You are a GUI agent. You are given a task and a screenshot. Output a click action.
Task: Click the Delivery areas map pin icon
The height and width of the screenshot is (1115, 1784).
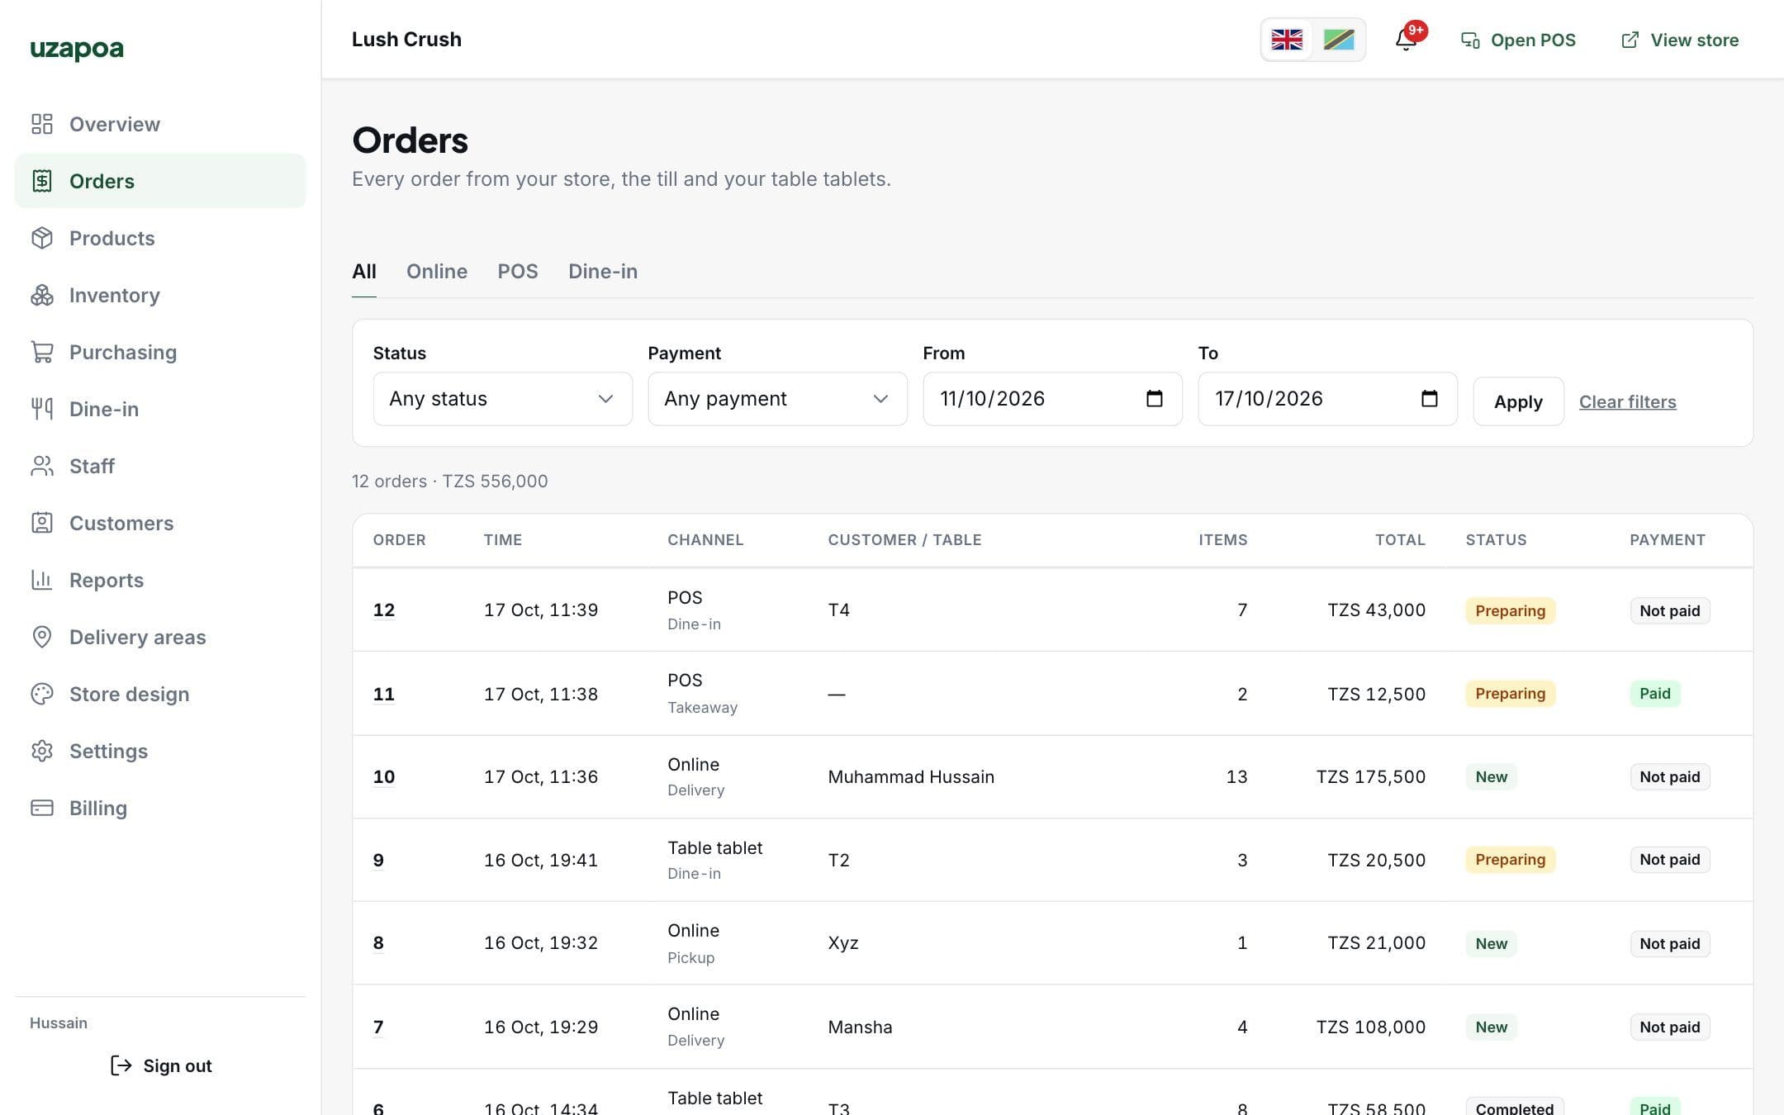[42, 637]
